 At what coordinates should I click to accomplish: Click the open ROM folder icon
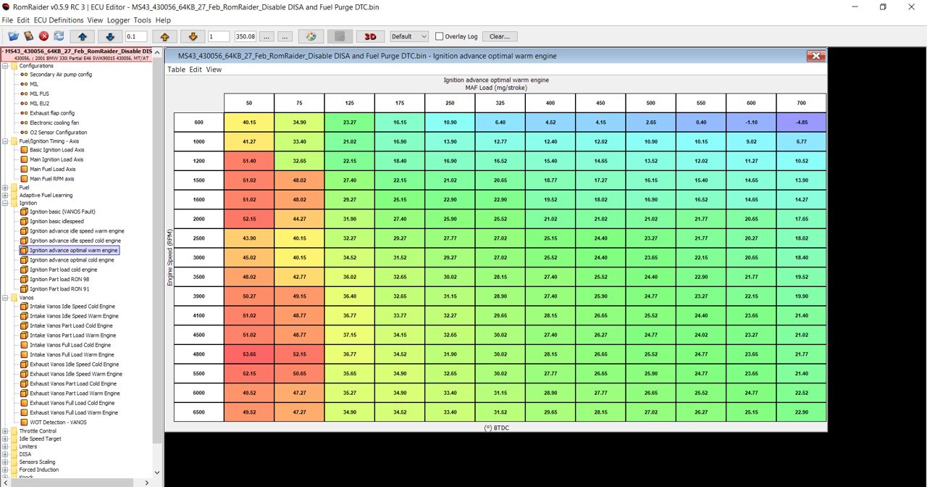14,36
